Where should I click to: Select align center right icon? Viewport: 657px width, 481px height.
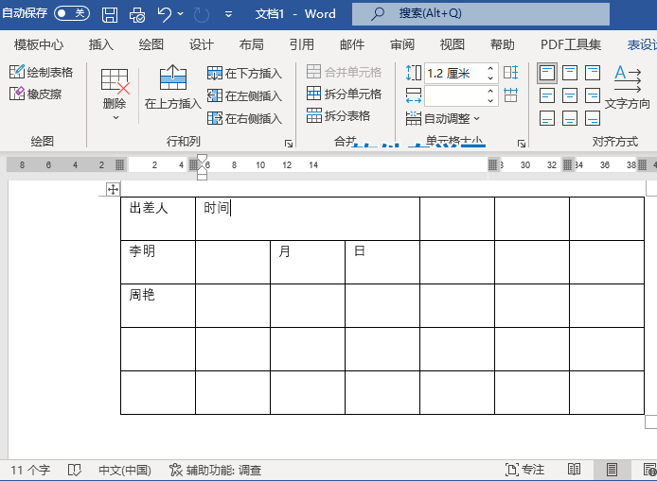pyautogui.click(x=593, y=95)
